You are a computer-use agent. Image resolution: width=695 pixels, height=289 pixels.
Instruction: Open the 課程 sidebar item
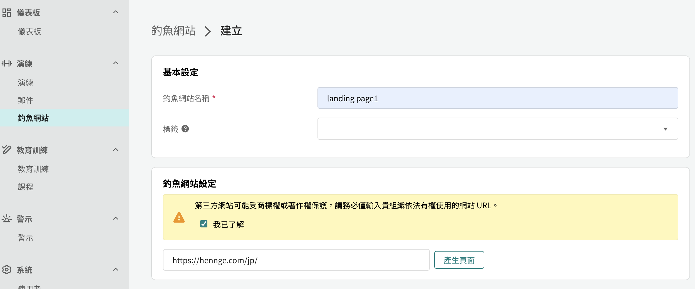(x=26, y=187)
